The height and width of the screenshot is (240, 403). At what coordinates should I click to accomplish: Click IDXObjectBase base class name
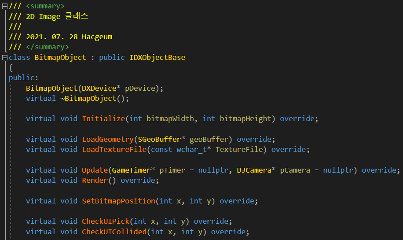pos(158,57)
